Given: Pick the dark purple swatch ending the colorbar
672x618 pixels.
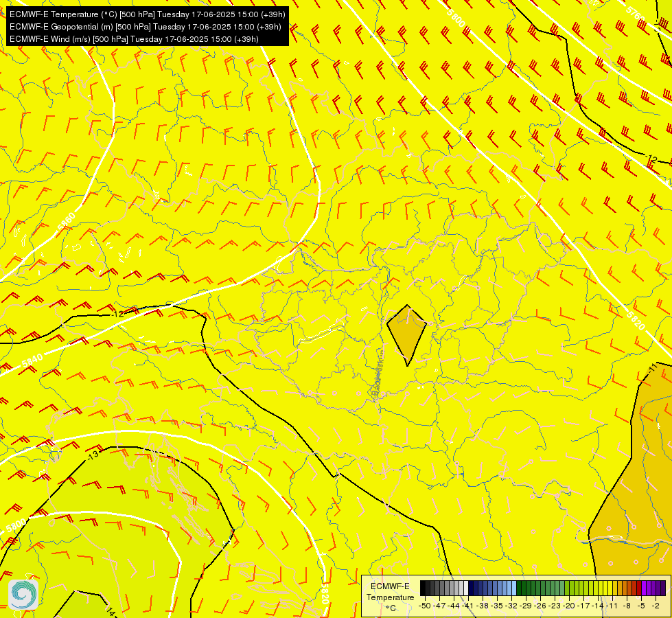Looking at the screenshot, I should coord(664,588).
